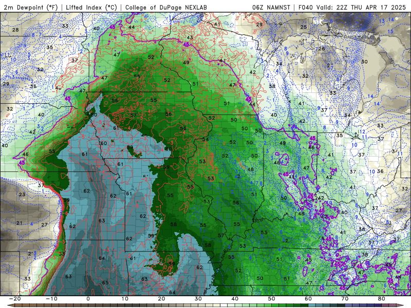
Task: Click the "Lifted Index (°C)" header label
Action: pyautogui.click(x=91, y=7)
